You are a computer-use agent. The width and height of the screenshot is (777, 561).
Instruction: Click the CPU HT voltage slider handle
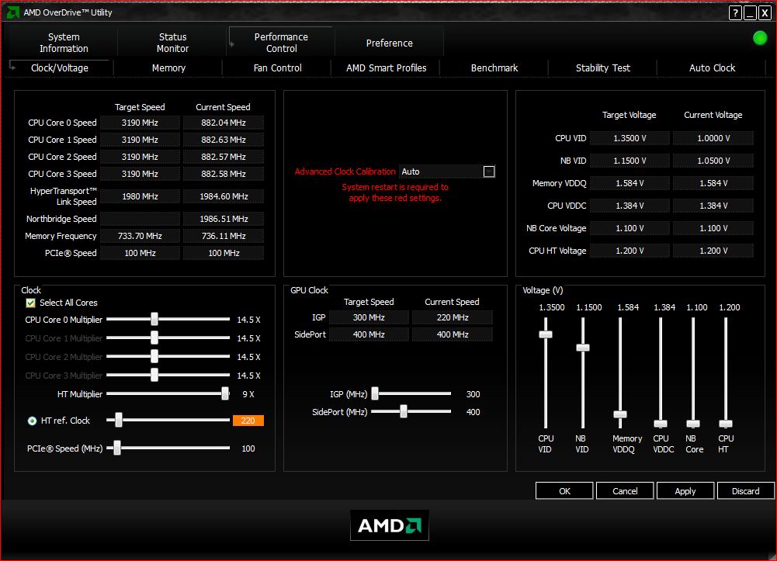coord(726,424)
